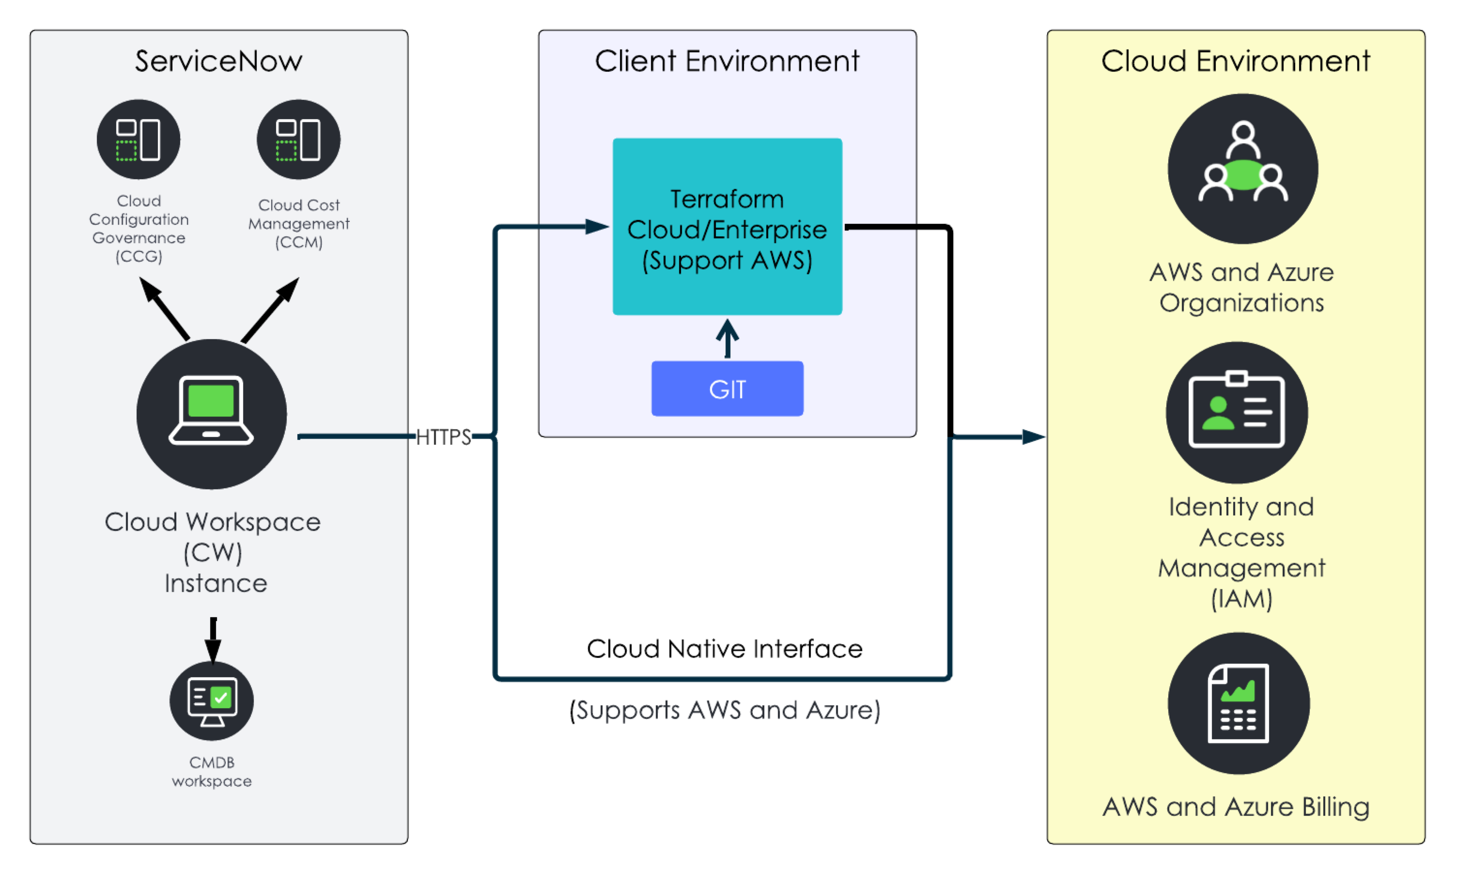Open the AWS and Azure Billing icon

pos(1239,703)
